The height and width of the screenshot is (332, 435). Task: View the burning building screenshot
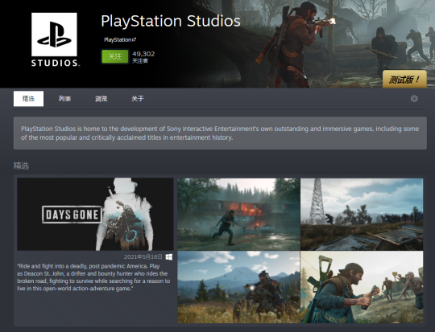coord(238,215)
